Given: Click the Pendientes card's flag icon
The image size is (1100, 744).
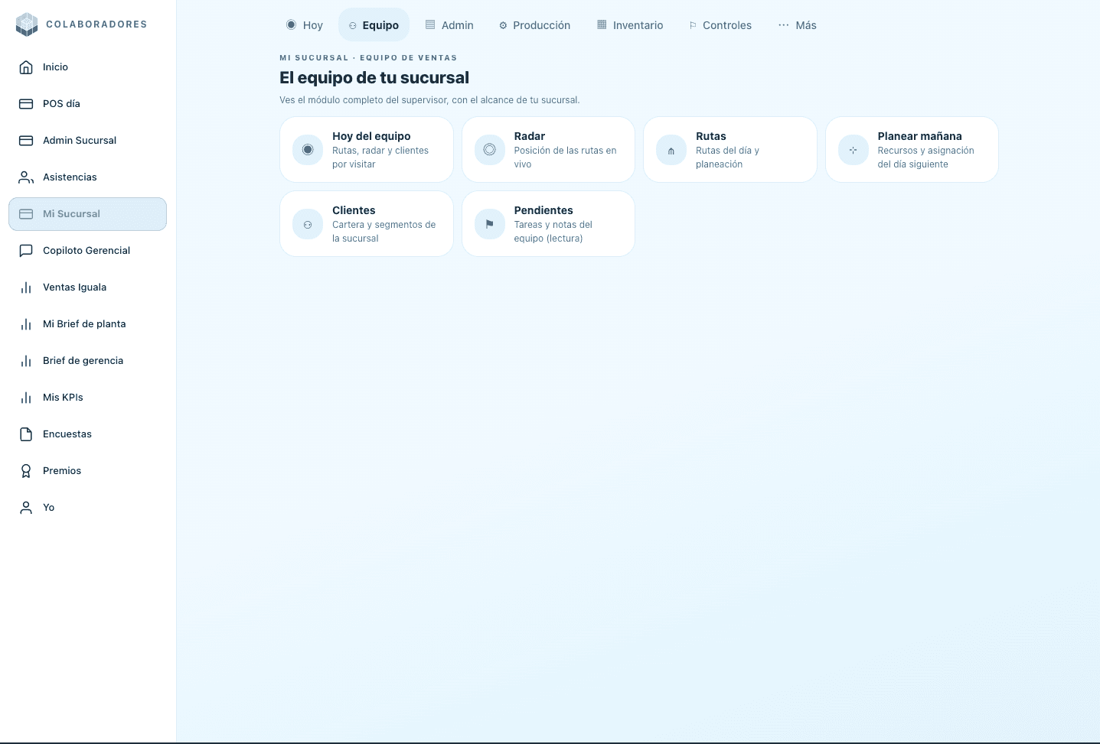Looking at the screenshot, I should click(x=490, y=224).
